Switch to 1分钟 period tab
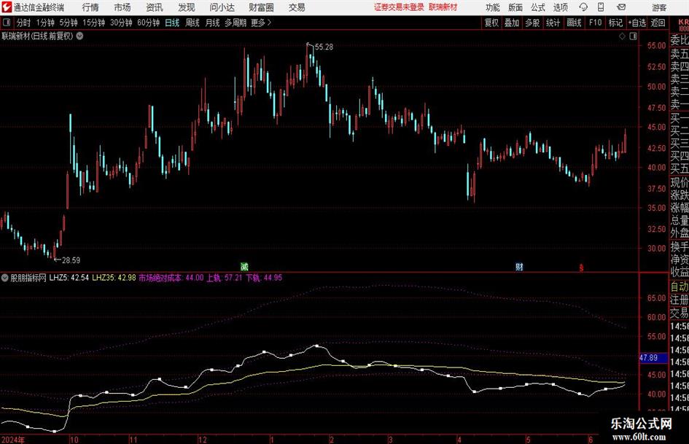This screenshot has height=444, width=689. coord(45,23)
